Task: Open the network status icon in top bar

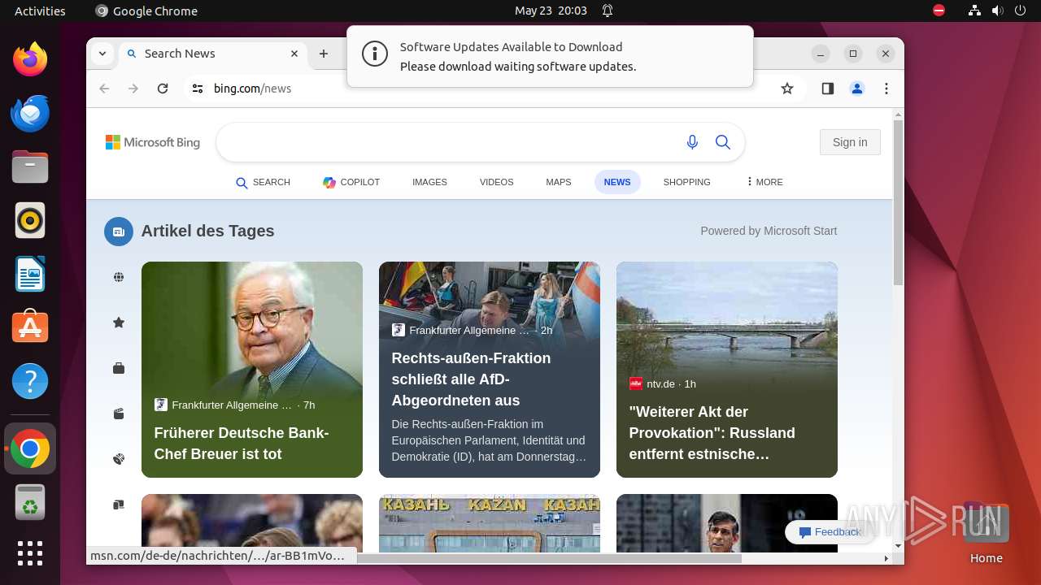Action: 974,11
